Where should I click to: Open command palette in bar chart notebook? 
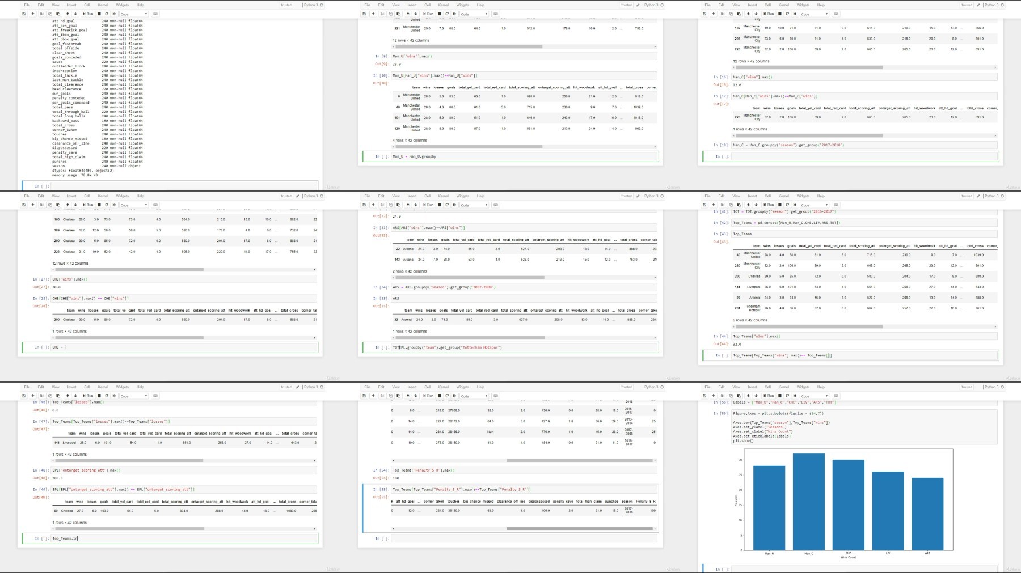coord(836,396)
